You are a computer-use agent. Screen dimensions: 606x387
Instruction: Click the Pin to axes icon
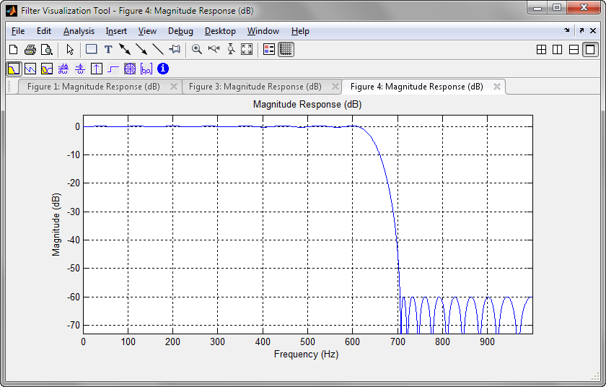click(175, 49)
